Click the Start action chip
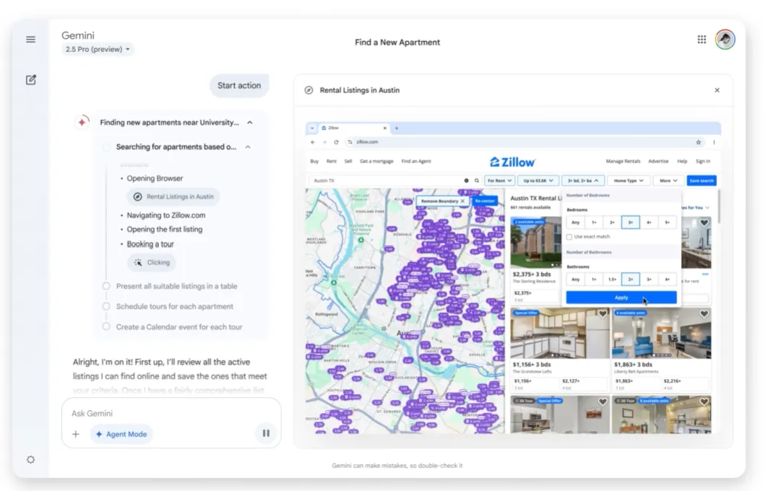773x491 pixels. (x=239, y=85)
